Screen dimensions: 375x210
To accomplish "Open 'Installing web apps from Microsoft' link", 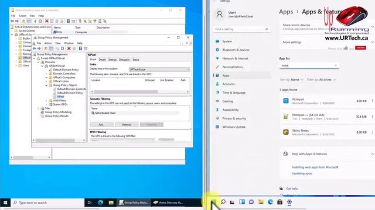I will click(315, 167).
